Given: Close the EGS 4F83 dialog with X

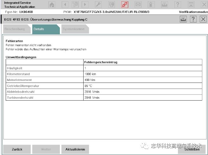Looking at the screenshot, I should click(203, 19).
